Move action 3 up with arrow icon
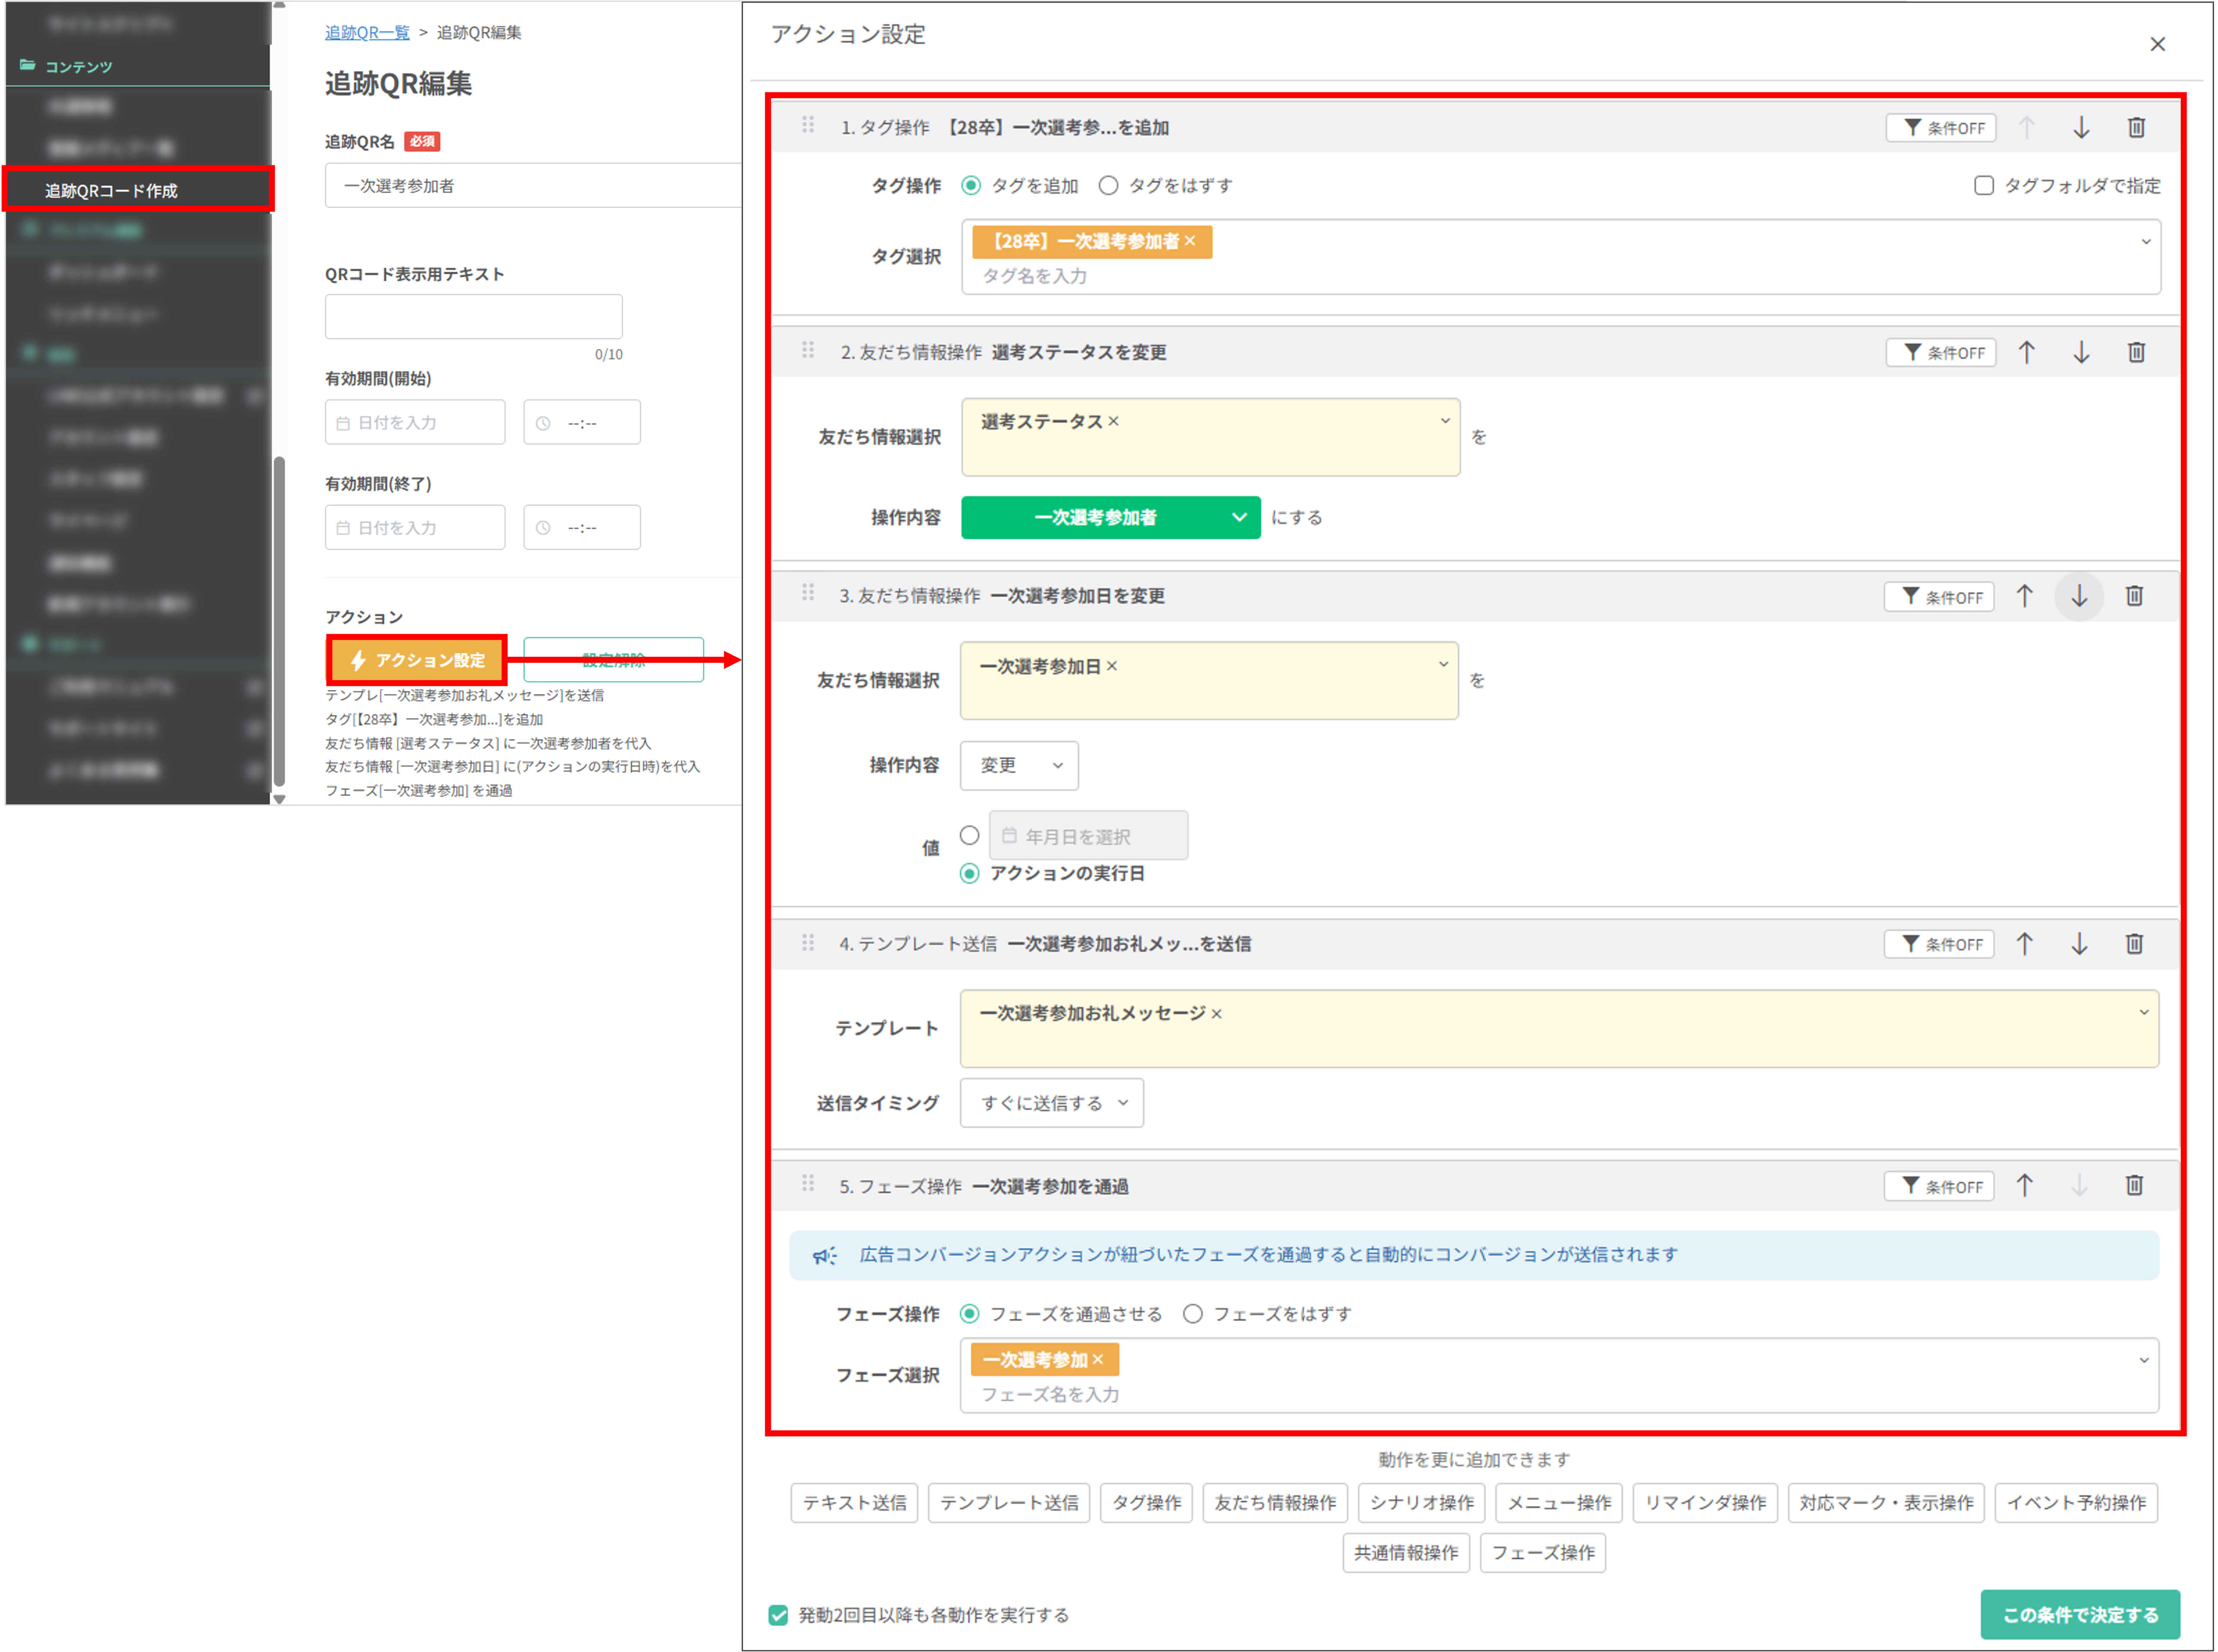 click(x=2024, y=596)
